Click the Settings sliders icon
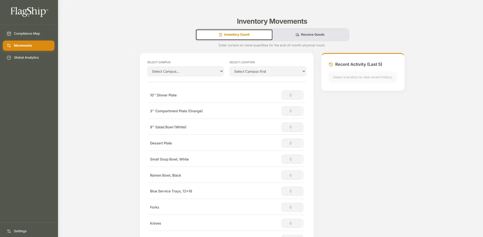 [9, 231]
